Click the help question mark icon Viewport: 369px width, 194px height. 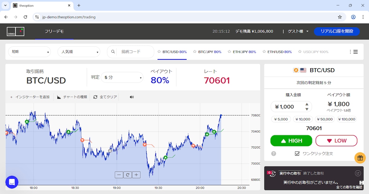click(274, 154)
